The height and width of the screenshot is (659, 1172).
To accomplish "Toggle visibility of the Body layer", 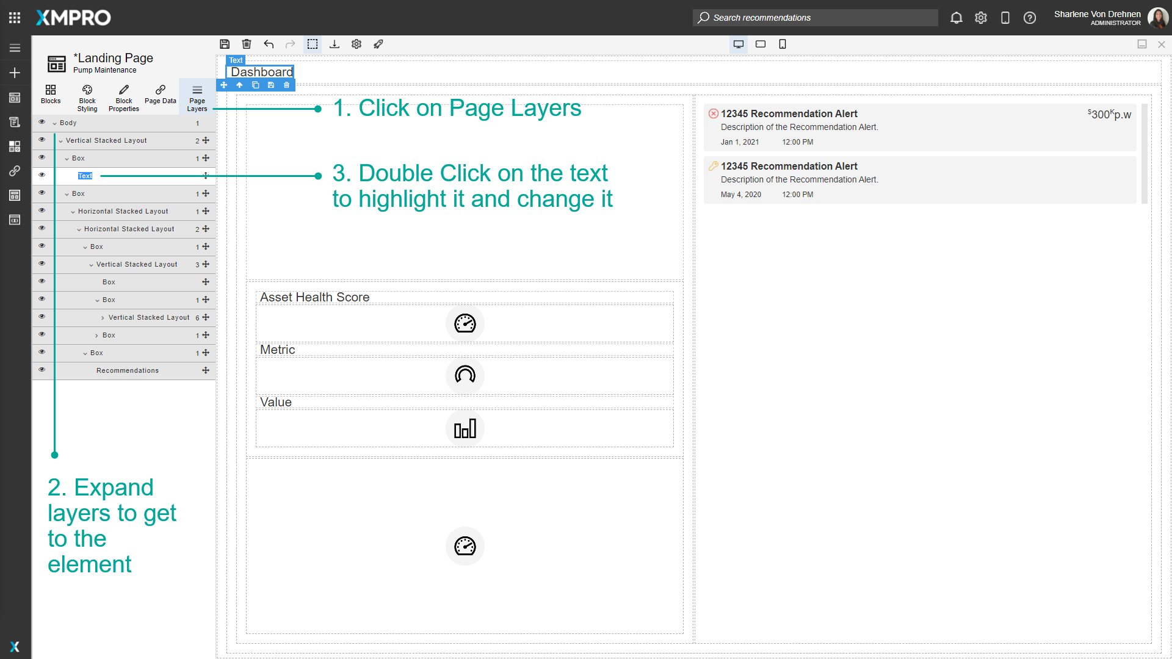I will coord(42,121).
